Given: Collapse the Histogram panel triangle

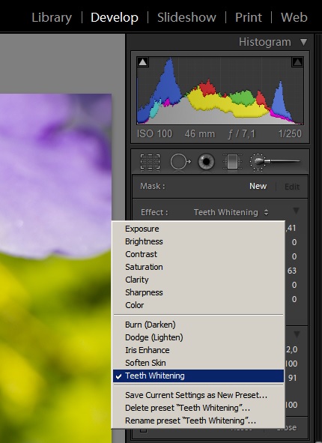Looking at the screenshot, I should pos(304,42).
